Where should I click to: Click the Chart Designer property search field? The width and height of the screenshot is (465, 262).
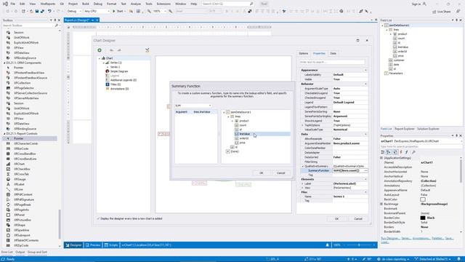[x=332, y=62]
